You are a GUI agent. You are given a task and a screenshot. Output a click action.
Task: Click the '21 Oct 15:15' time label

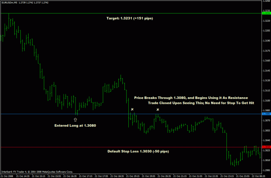pyautogui.click(x=39, y=176)
